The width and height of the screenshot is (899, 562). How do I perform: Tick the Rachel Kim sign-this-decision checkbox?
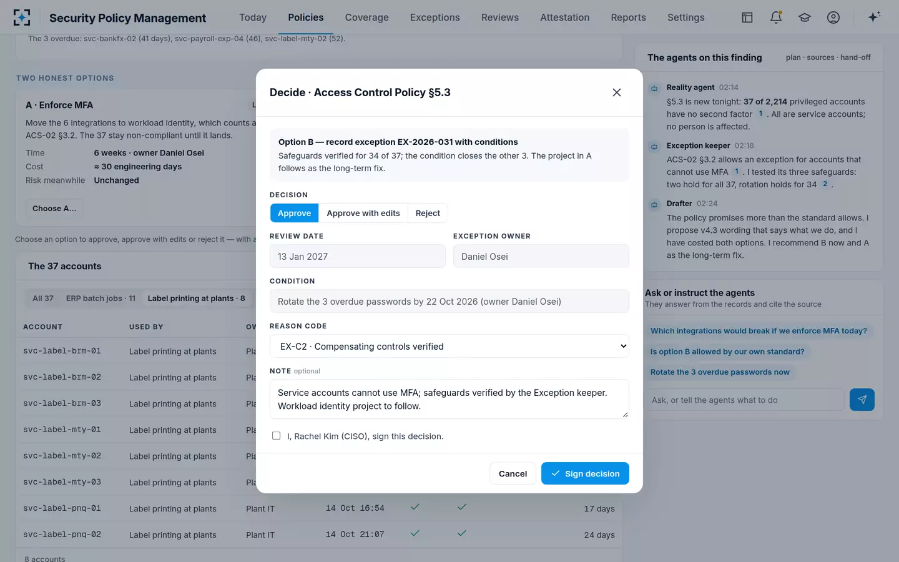click(x=276, y=436)
